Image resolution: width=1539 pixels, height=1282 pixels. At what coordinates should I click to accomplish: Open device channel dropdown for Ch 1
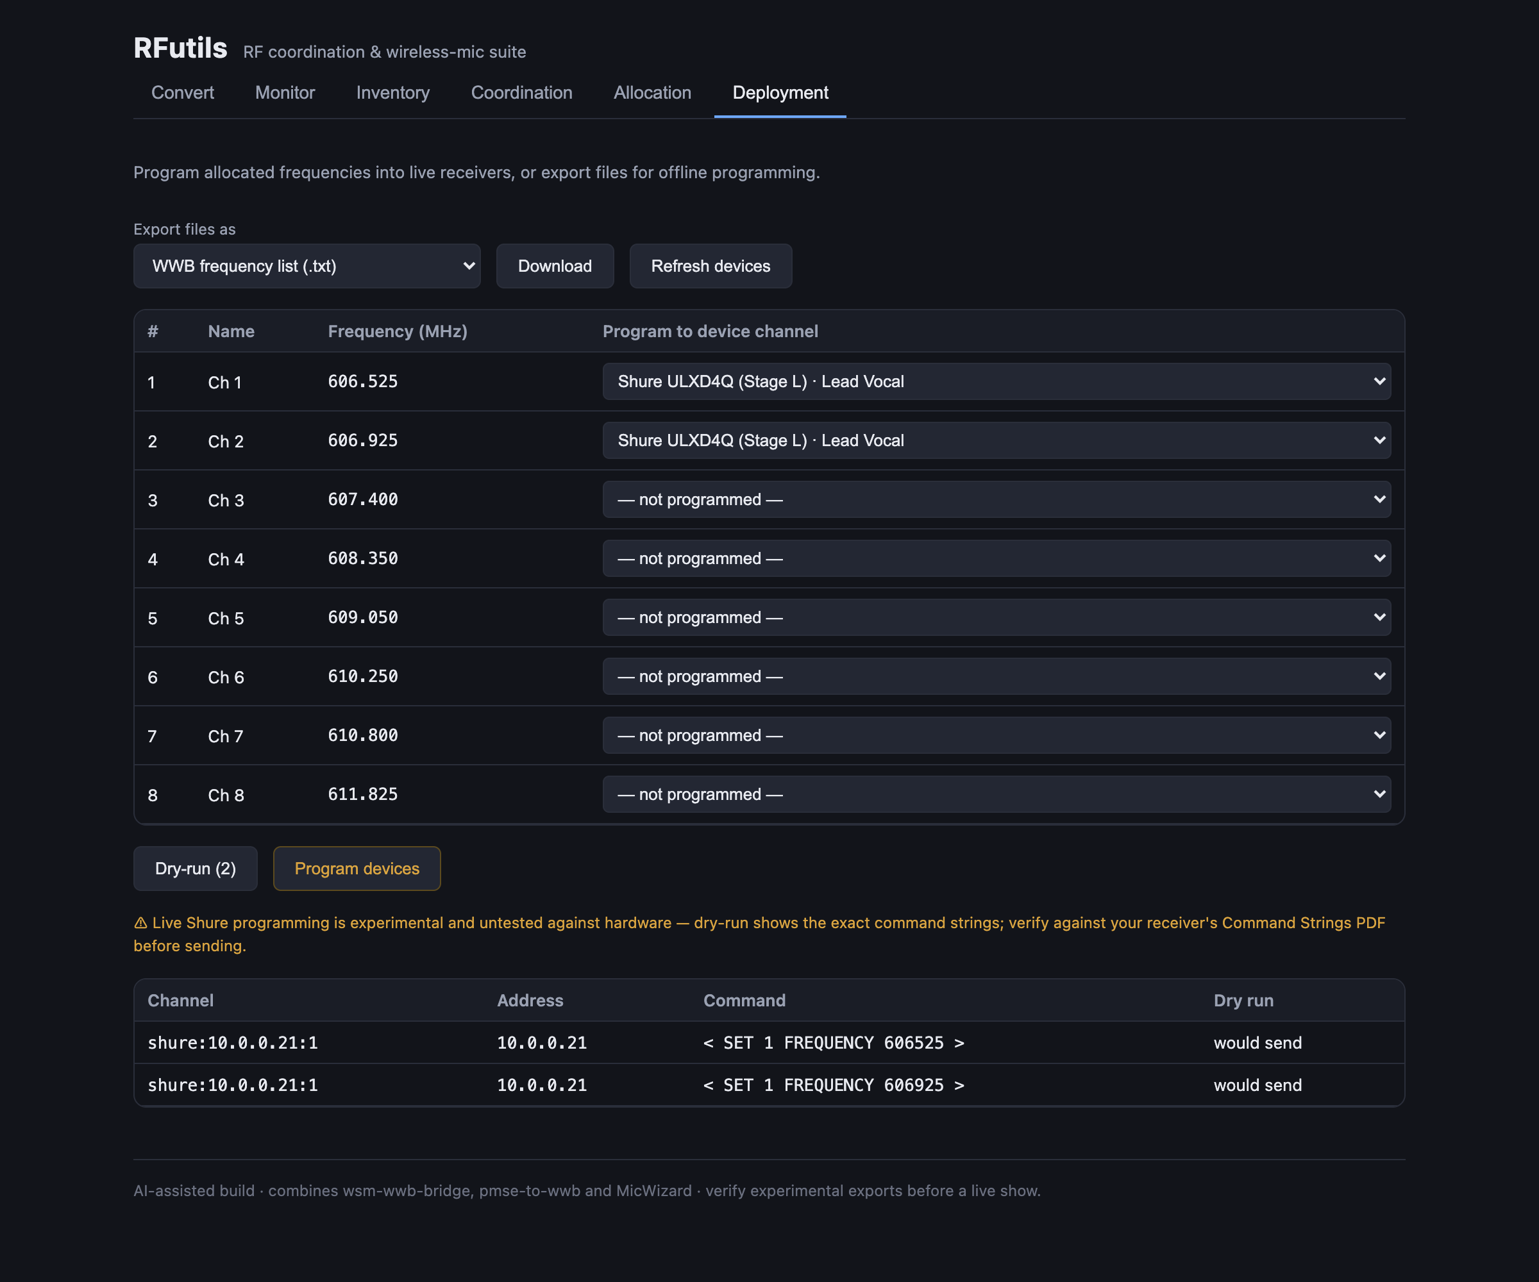pyautogui.click(x=996, y=381)
